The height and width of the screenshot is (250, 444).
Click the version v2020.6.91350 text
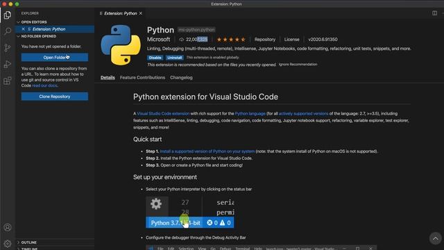(323, 40)
